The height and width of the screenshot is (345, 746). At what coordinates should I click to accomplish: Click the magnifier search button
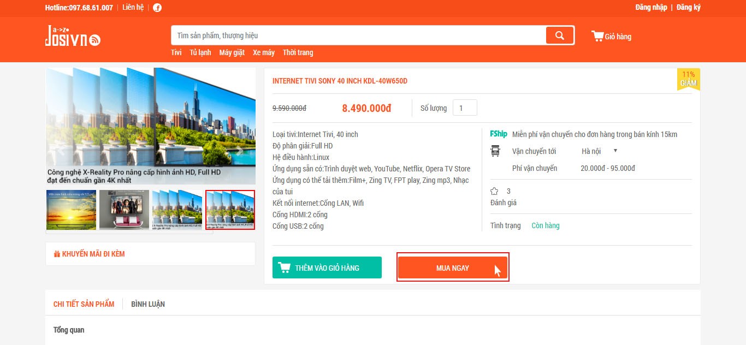pyautogui.click(x=559, y=35)
